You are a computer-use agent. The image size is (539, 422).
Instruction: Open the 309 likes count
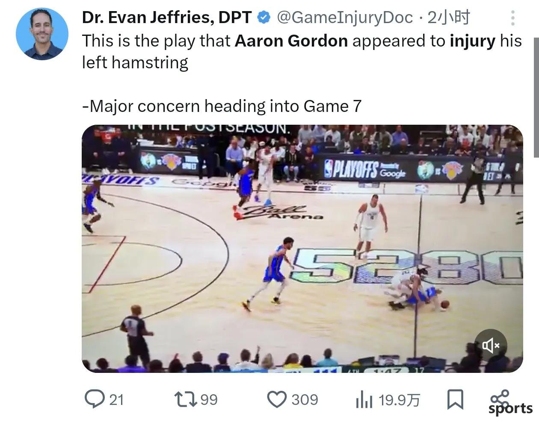(305, 400)
